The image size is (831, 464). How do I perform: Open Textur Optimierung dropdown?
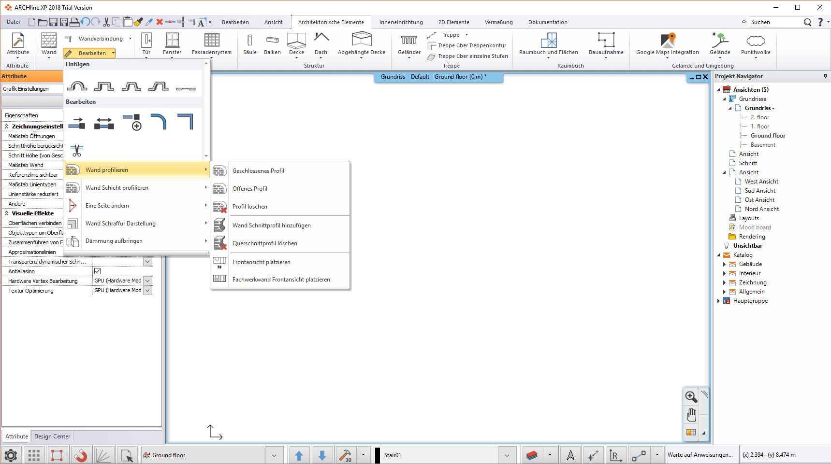147,290
